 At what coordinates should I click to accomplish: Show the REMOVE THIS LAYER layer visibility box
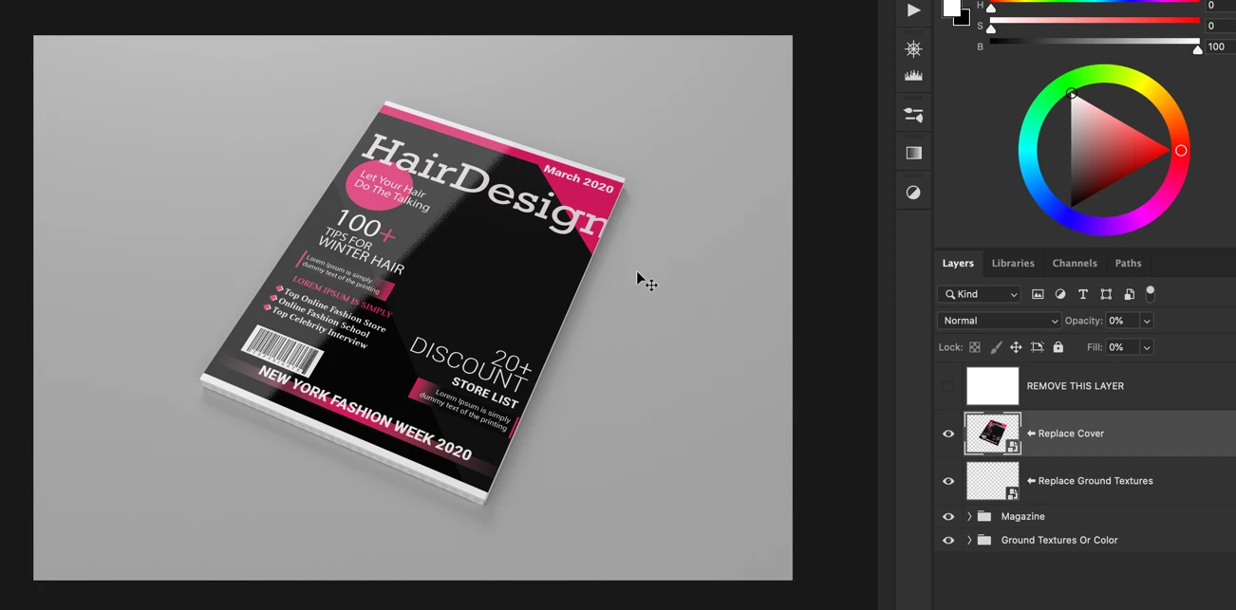948,386
